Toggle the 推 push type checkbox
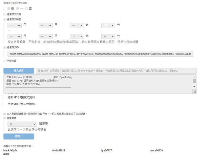Image resolution: width=210 pixels, height=156 pixels. click(9, 8)
